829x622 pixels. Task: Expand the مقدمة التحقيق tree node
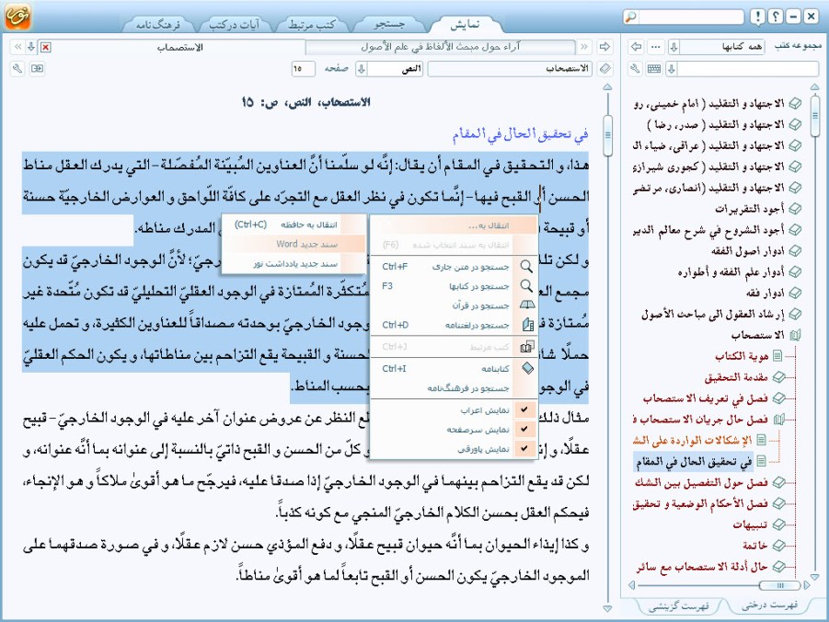coord(777,377)
